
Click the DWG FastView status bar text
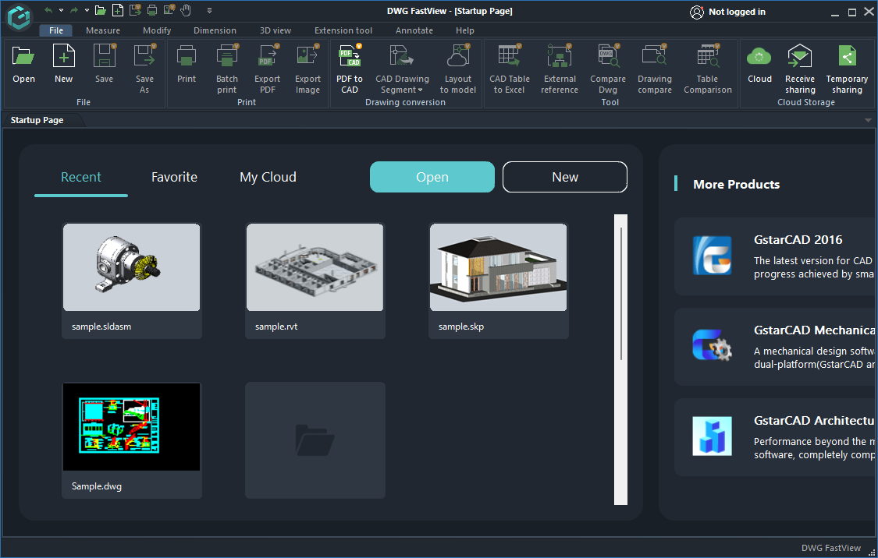pos(830,548)
